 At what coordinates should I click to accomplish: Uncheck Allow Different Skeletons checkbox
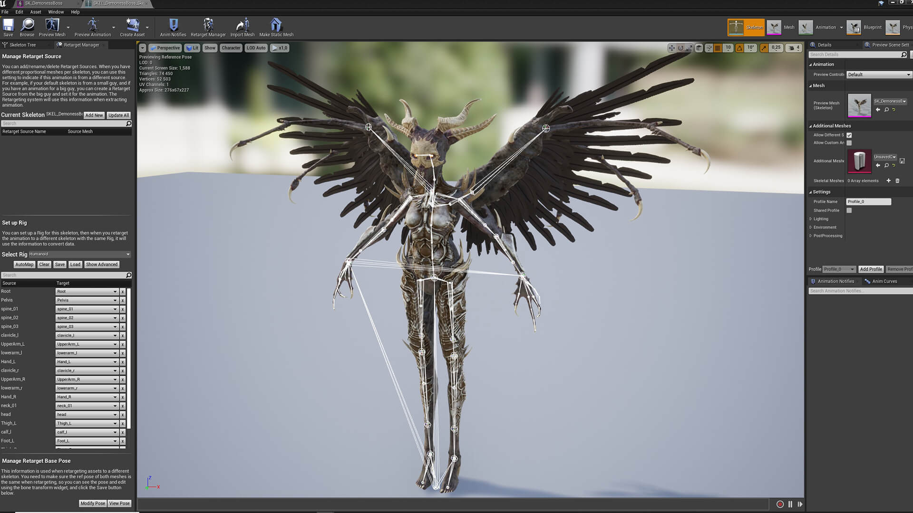coord(849,135)
